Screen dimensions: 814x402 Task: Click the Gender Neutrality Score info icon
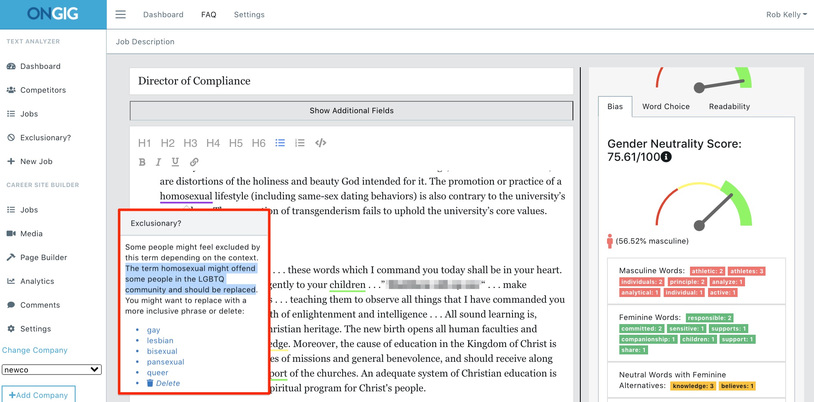[666, 157]
